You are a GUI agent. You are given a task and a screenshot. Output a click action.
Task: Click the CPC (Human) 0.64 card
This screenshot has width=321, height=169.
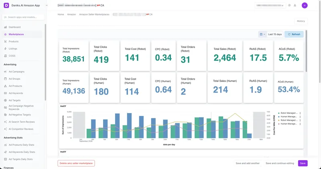point(163,88)
